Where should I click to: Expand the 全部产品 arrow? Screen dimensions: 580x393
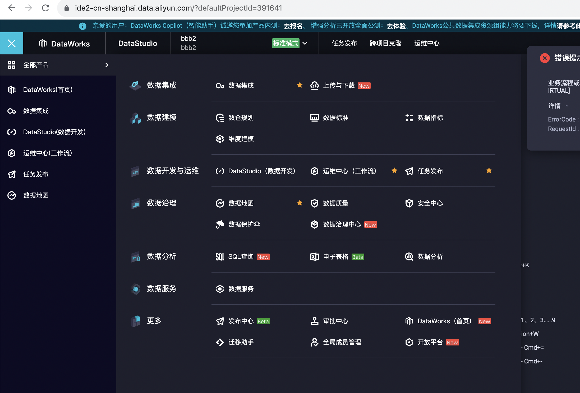pos(107,65)
